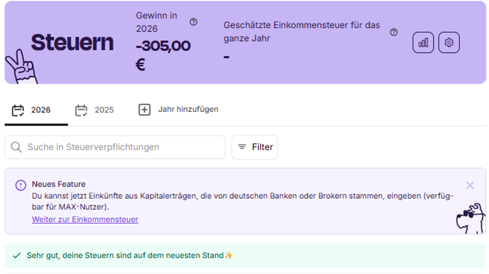The image size is (489, 274).
Task: Click the plus icon next to Jahr hinzufügen
Action: (x=144, y=110)
